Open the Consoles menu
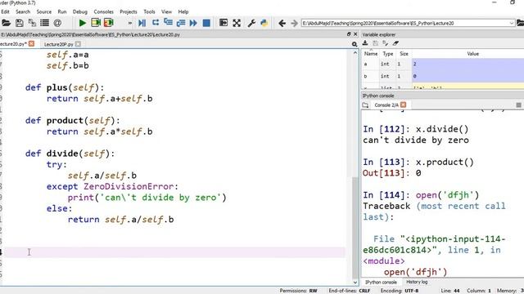Image resolution: width=524 pixels, height=294 pixels. [x=104, y=11]
